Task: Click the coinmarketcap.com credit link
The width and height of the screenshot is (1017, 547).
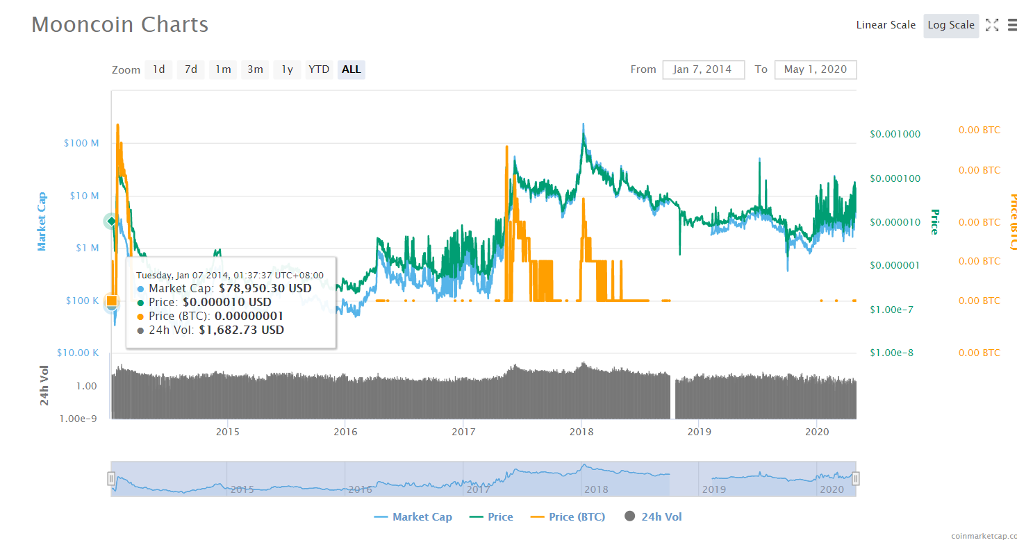Action: click(984, 536)
